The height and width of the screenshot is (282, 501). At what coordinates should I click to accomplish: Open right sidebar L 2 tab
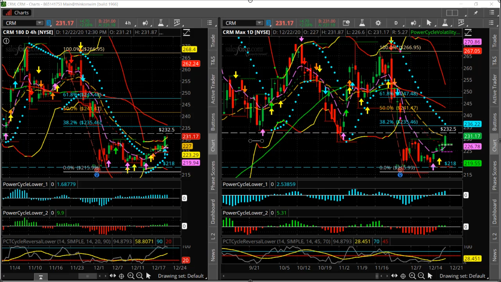[495, 236]
